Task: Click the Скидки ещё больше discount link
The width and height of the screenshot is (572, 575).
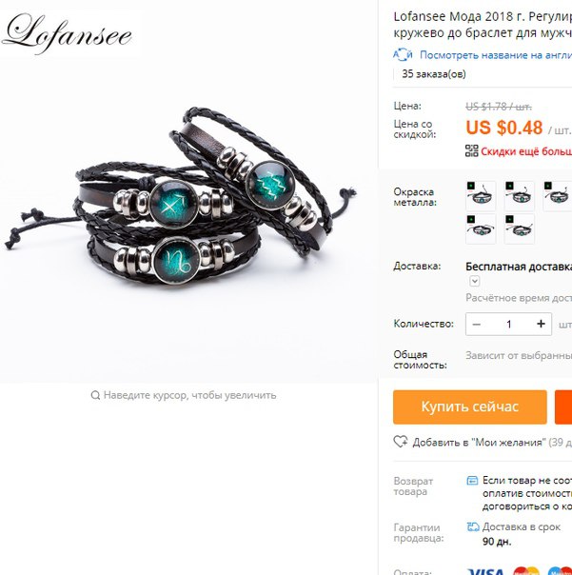Action: coord(526,151)
